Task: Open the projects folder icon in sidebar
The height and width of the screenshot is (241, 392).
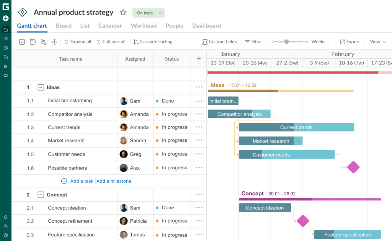Action: 5,30
